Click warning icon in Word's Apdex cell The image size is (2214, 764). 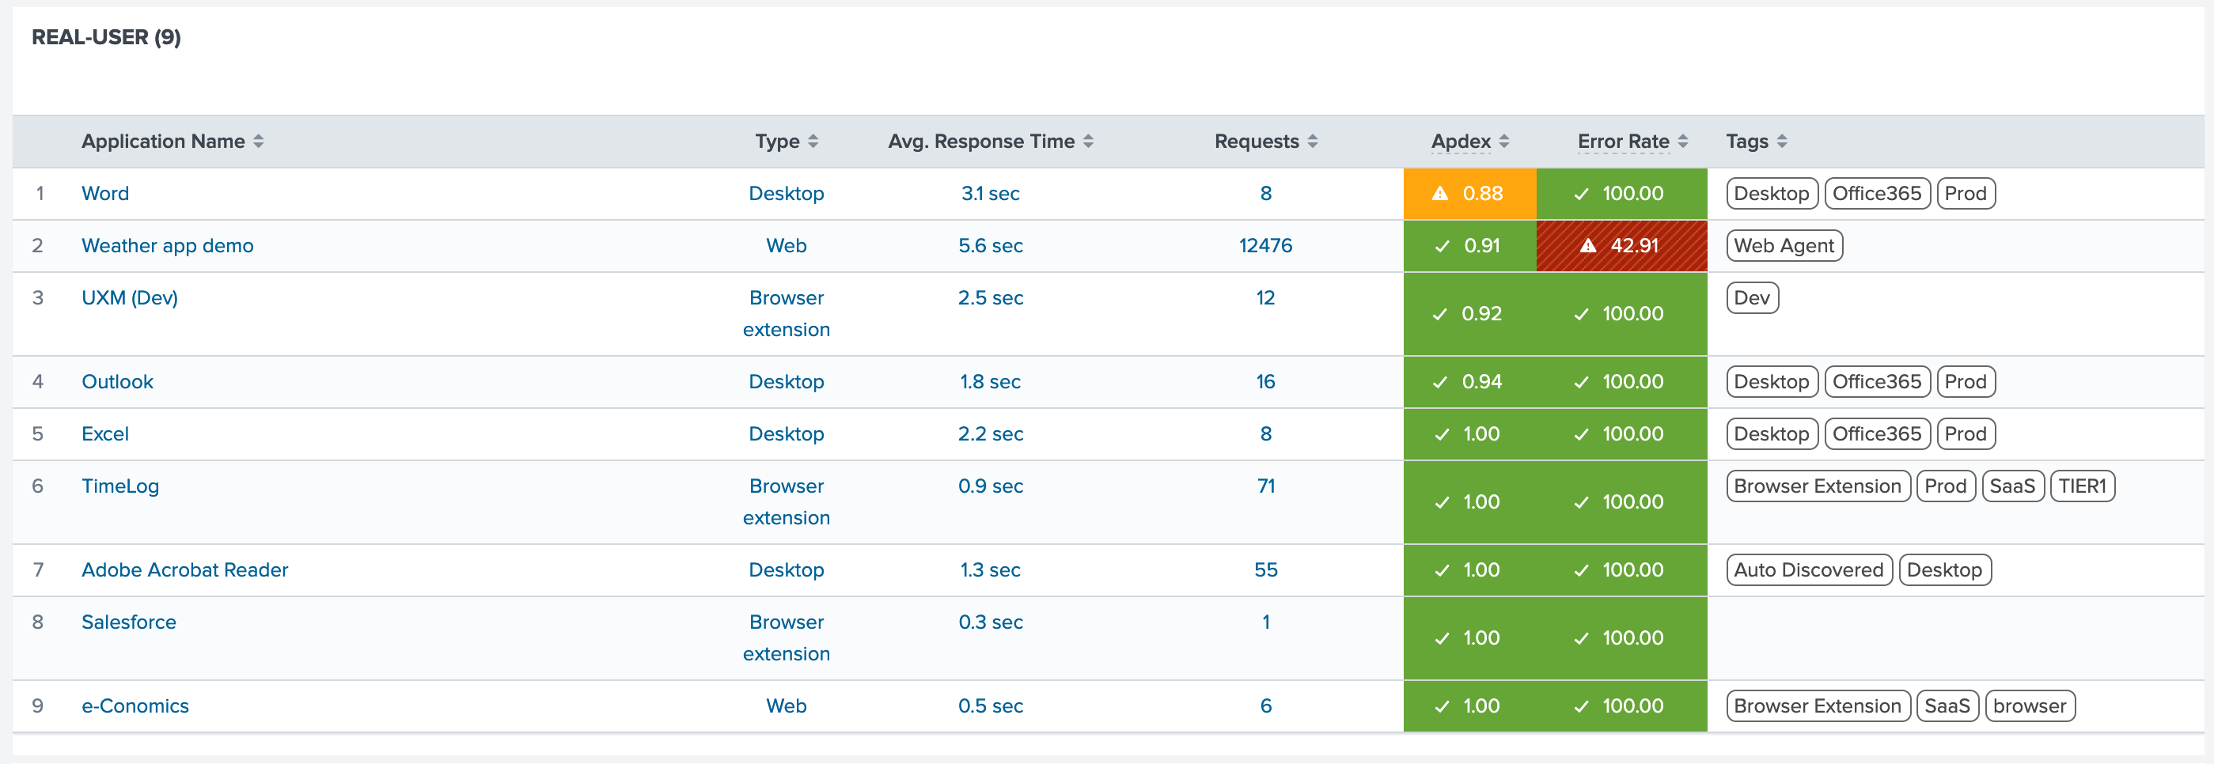click(x=1439, y=195)
